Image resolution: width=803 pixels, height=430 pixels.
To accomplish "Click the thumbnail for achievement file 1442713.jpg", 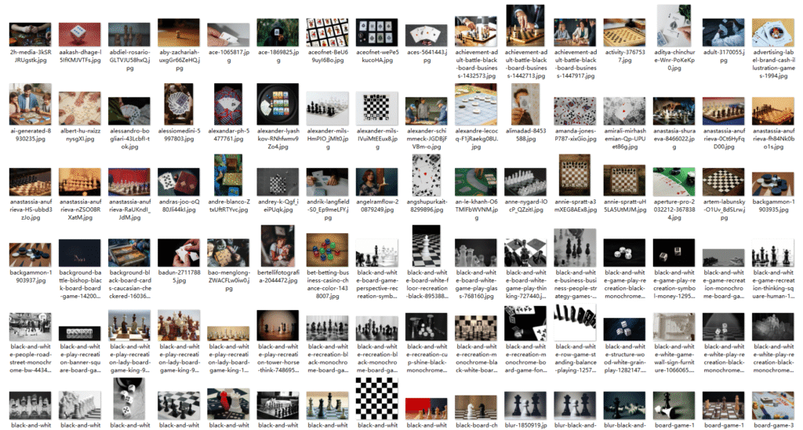I will click(525, 26).
